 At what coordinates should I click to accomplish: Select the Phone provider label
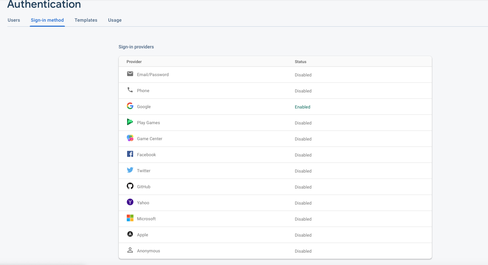click(143, 91)
